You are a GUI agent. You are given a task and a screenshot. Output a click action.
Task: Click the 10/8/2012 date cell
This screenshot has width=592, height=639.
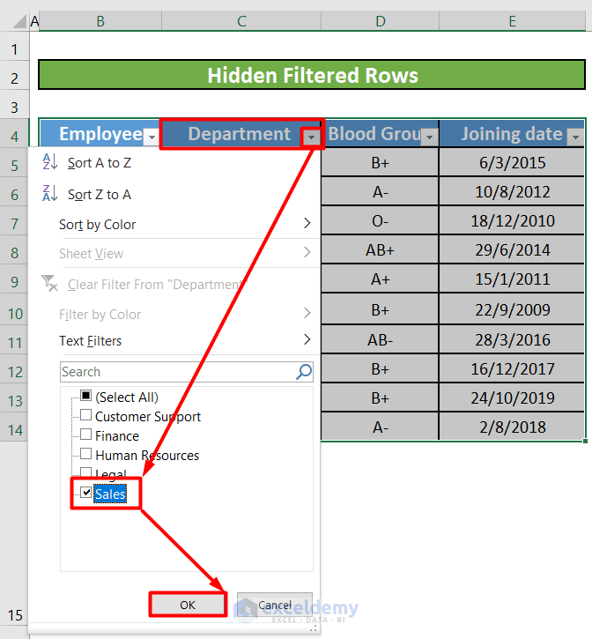(x=512, y=191)
